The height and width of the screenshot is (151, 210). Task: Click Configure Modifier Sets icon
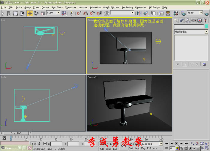pyautogui.click(x=204, y=64)
